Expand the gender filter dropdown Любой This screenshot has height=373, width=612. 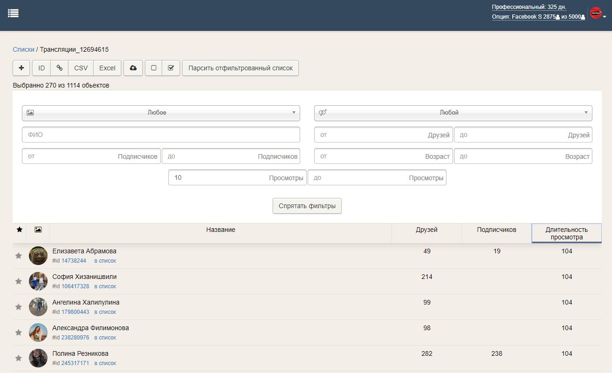point(453,113)
